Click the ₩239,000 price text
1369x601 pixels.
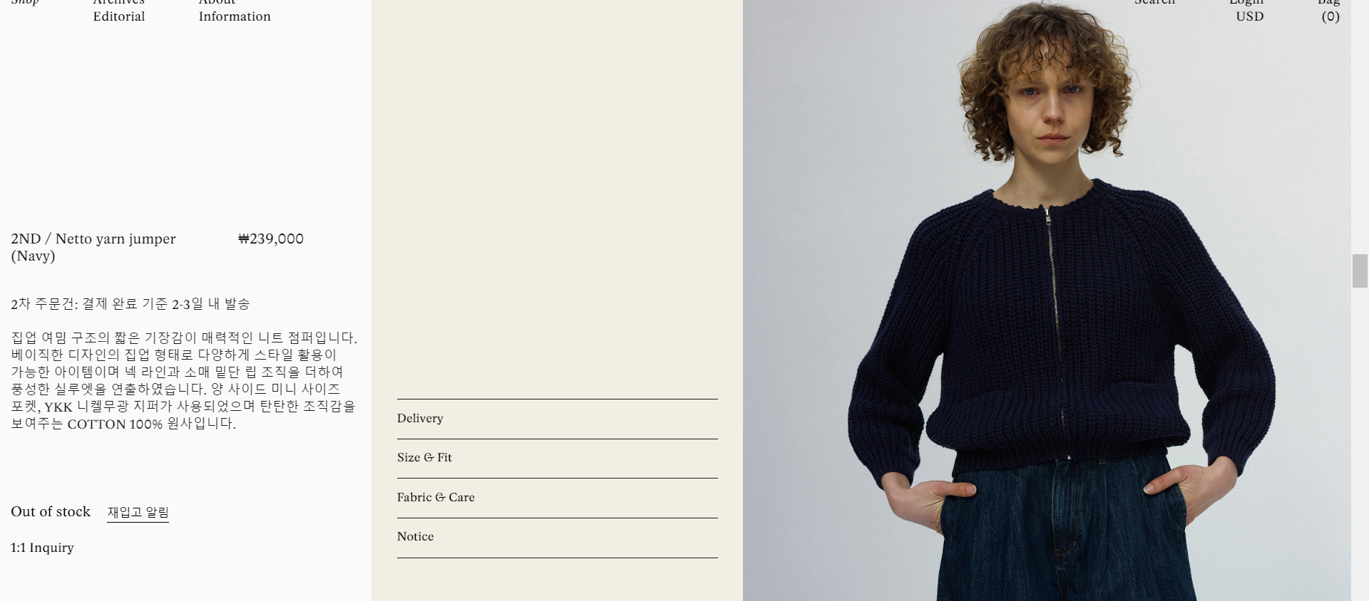tap(271, 239)
